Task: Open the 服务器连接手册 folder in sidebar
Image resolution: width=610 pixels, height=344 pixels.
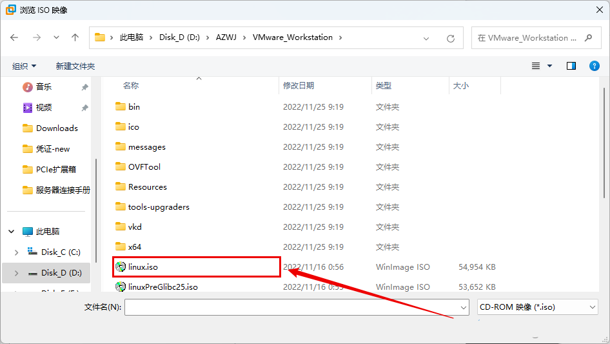Action: pos(63,190)
